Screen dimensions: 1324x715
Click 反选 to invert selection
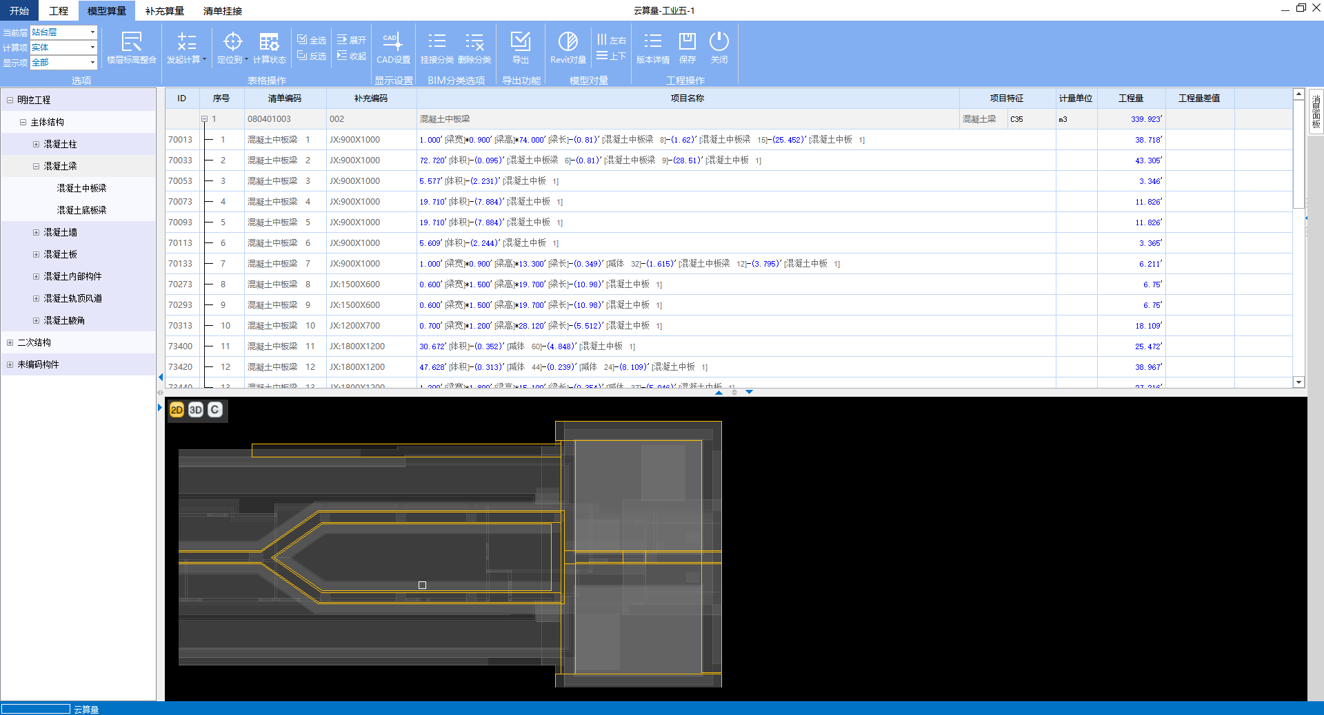(x=312, y=56)
